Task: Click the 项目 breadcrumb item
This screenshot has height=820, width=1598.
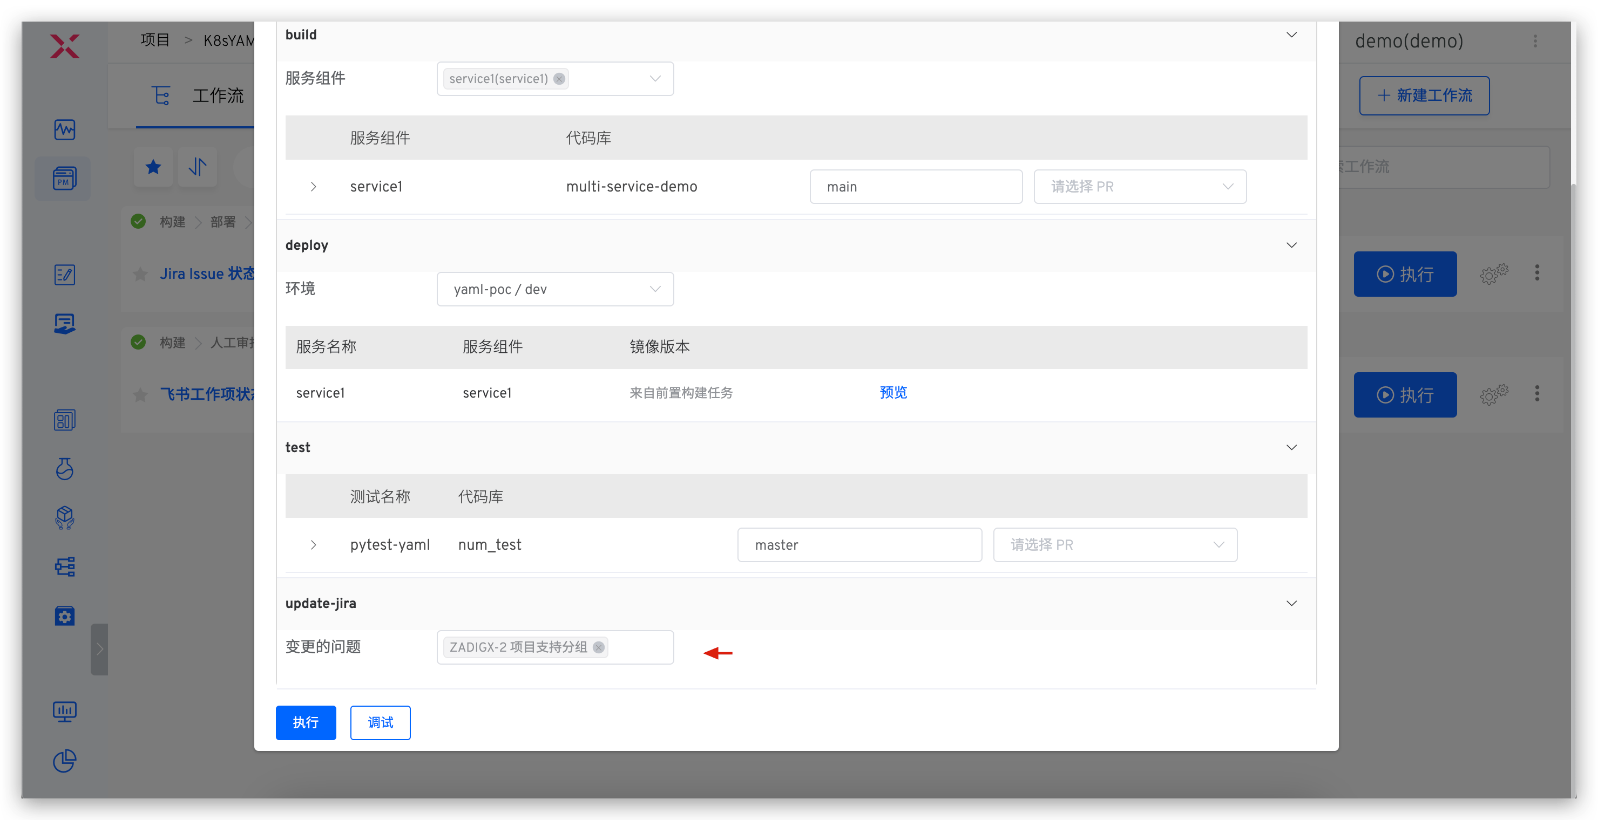Action: (155, 40)
